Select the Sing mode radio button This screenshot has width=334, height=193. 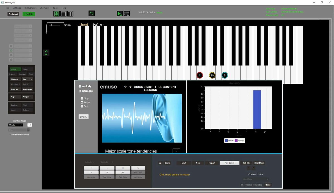82,98
